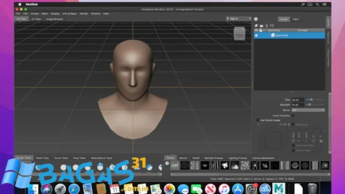This screenshot has height=194, width=345.
Task: Click the new layer folder icon
Action: [261, 26]
